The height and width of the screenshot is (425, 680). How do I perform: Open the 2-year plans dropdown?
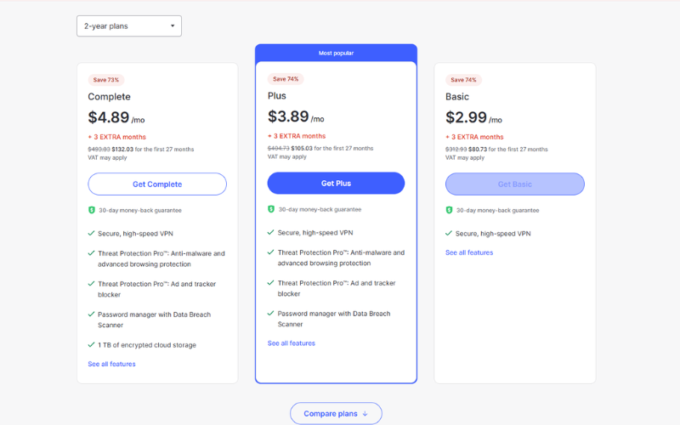(129, 26)
